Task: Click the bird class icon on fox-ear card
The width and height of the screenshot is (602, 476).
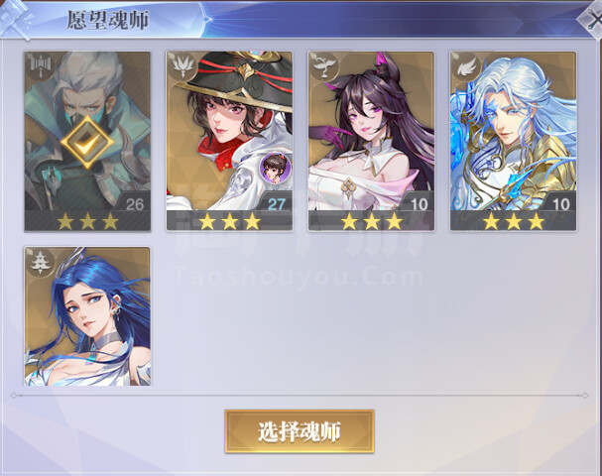Action: point(324,66)
